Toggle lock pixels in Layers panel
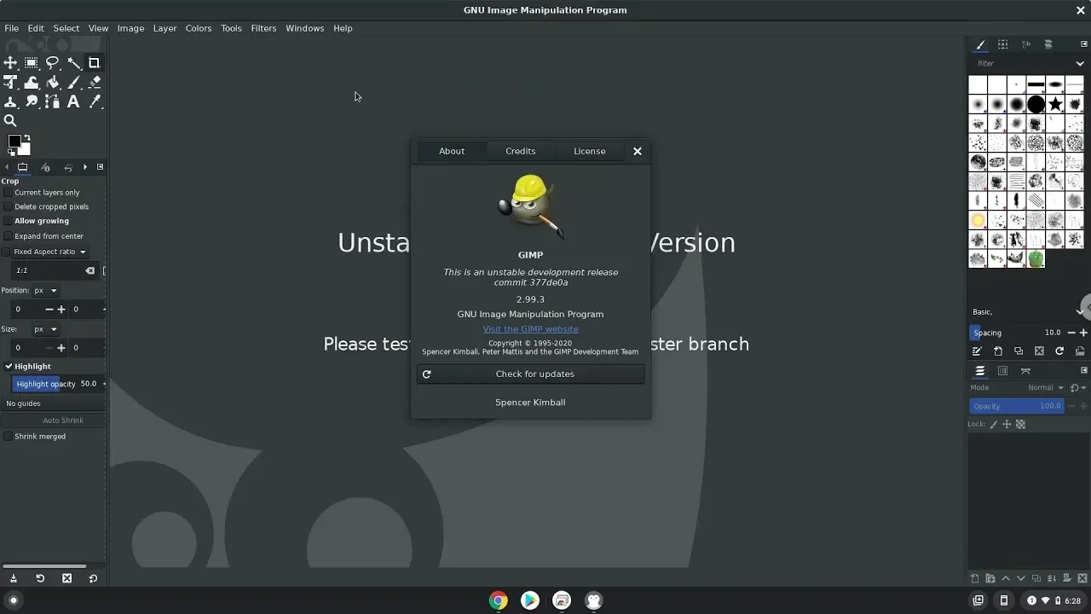This screenshot has width=1091, height=614. pos(993,424)
